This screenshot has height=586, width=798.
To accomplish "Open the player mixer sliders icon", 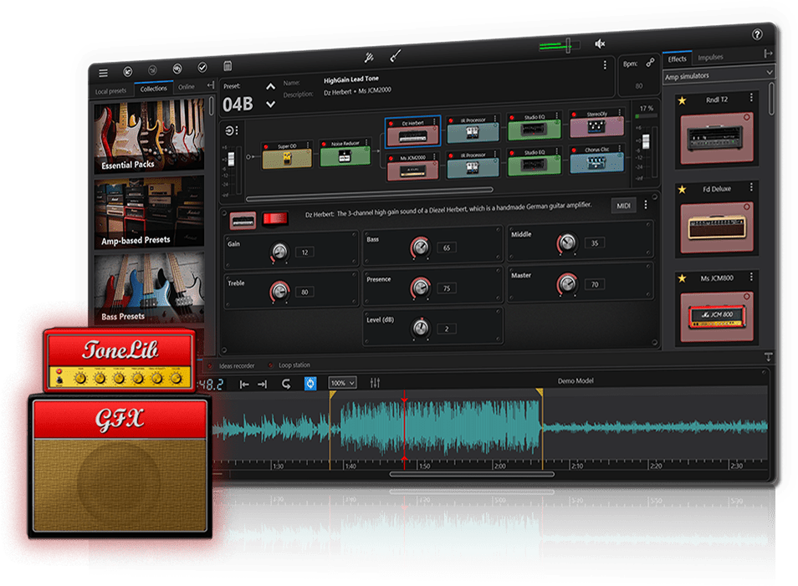I will pyautogui.click(x=375, y=383).
